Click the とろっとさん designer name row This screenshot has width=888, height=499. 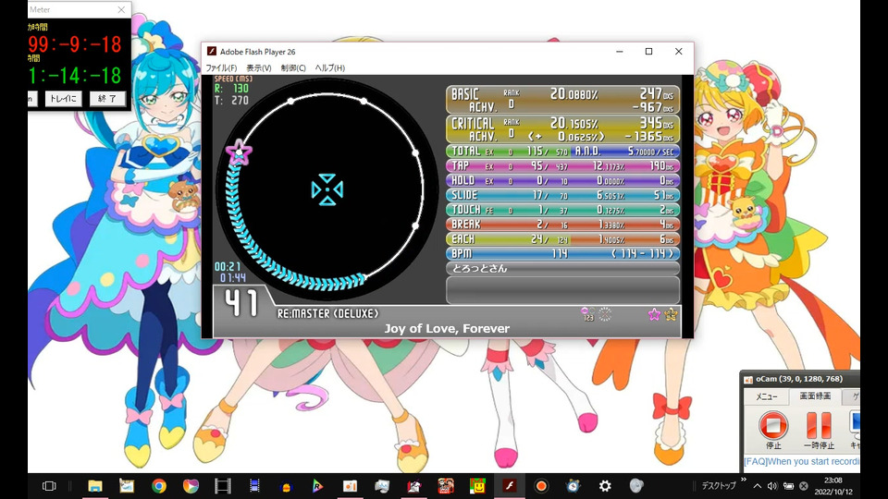[563, 269]
